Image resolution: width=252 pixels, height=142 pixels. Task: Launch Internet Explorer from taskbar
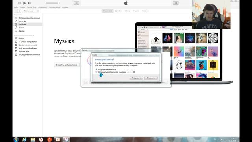pyautogui.click(x=24, y=139)
